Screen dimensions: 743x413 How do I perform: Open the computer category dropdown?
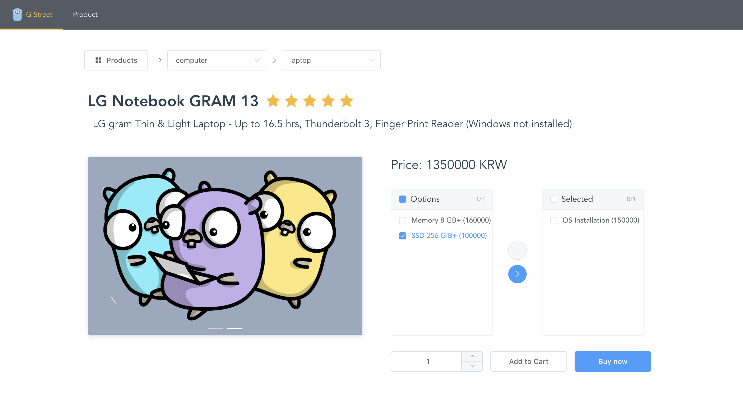pyautogui.click(x=217, y=60)
